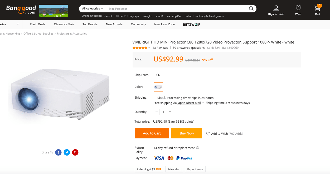Increase the quantity with the plus button

pos(170,112)
